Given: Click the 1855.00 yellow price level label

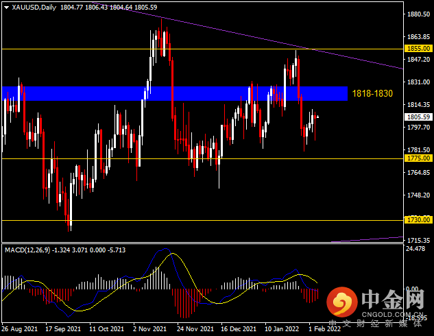Looking at the screenshot, I should 418,49.
